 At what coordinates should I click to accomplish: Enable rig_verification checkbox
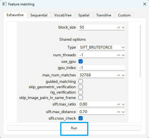[x=81, y=92]
